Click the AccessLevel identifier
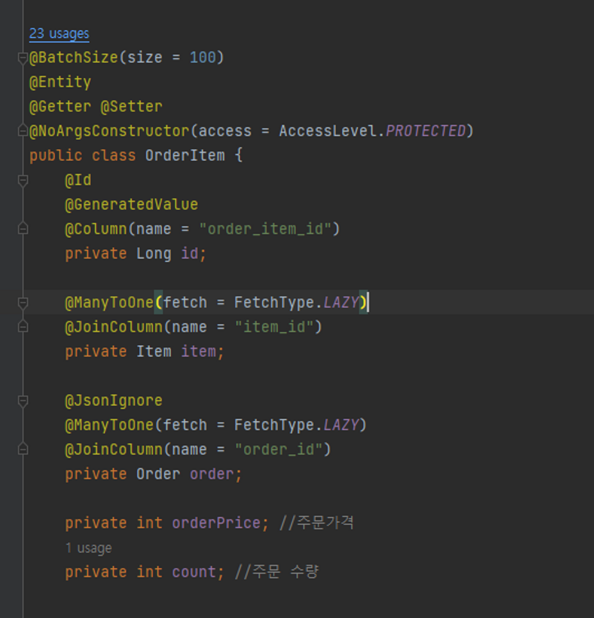This screenshot has width=594, height=618. click(328, 131)
